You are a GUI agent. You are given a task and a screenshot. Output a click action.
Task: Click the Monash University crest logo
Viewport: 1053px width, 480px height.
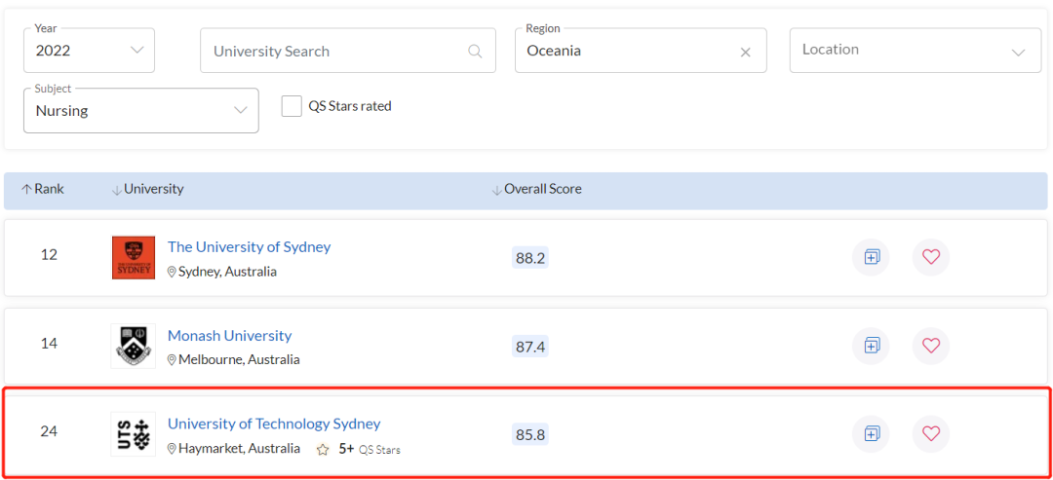point(133,346)
